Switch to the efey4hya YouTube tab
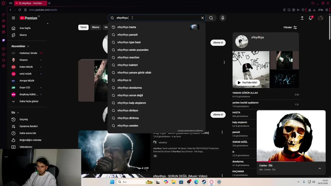This screenshot has height=186, width=331. tap(30, 3)
